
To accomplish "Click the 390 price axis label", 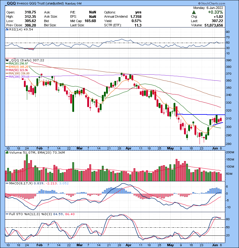I will click(229, 60).
